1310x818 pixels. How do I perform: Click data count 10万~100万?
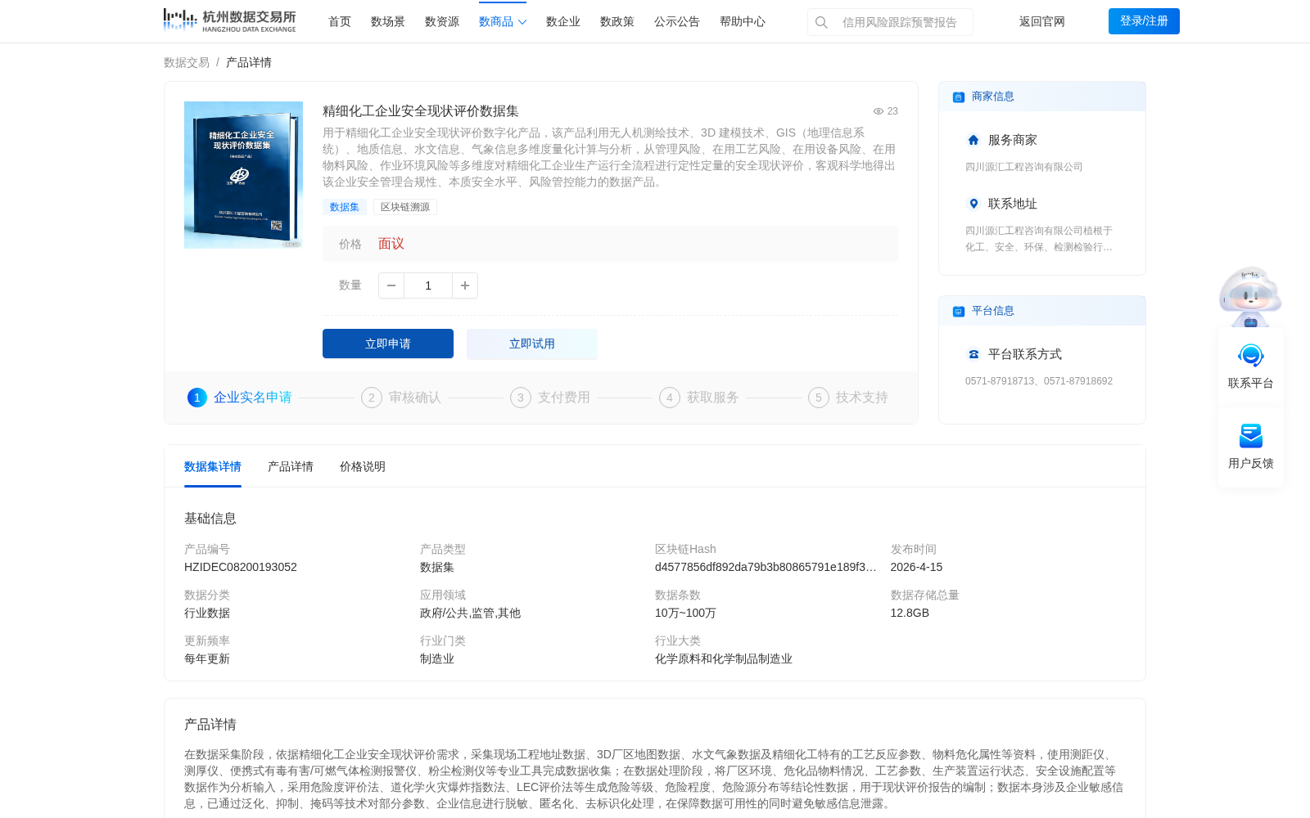pos(685,613)
